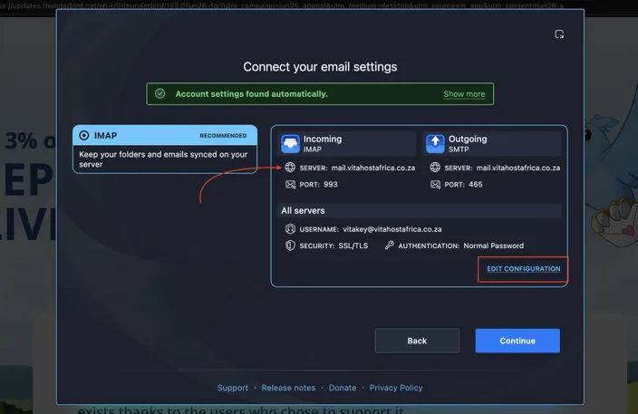
Task: Click the browser URL in address bar
Action: [x=282, y=5]
